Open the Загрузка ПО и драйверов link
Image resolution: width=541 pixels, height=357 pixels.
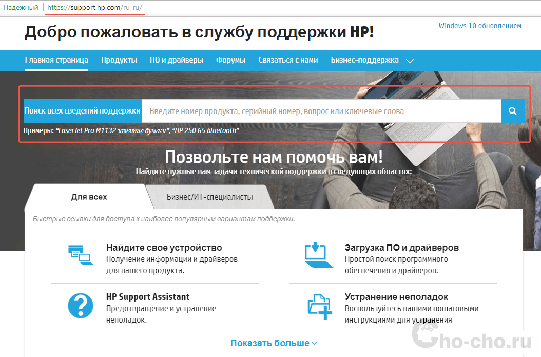tap(401, 248)
